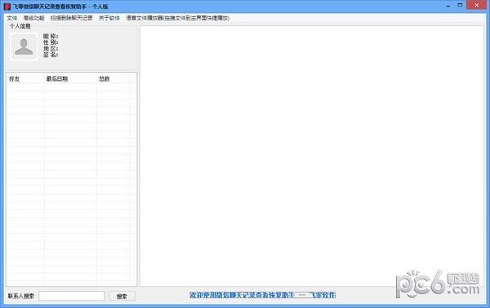Viewport: 490px width, 308px height.
Task: Click the first empty row in friends list
Action: click(x=71, y=87)
